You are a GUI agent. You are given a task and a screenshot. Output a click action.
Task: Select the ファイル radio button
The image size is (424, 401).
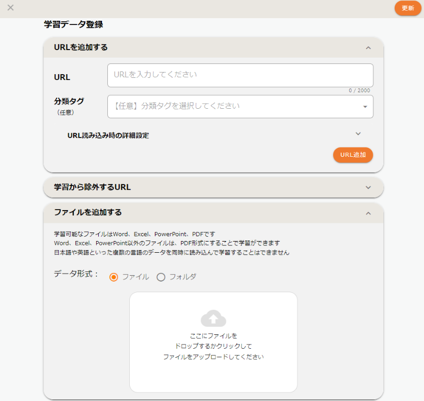point(114,277)
